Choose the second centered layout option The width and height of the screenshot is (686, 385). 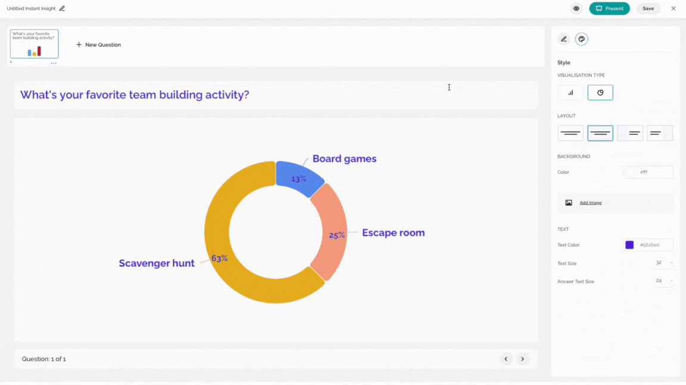tap(600, 133)
